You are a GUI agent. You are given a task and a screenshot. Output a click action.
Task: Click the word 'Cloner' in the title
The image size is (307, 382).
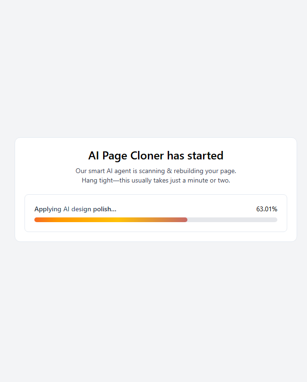point(147,156)
